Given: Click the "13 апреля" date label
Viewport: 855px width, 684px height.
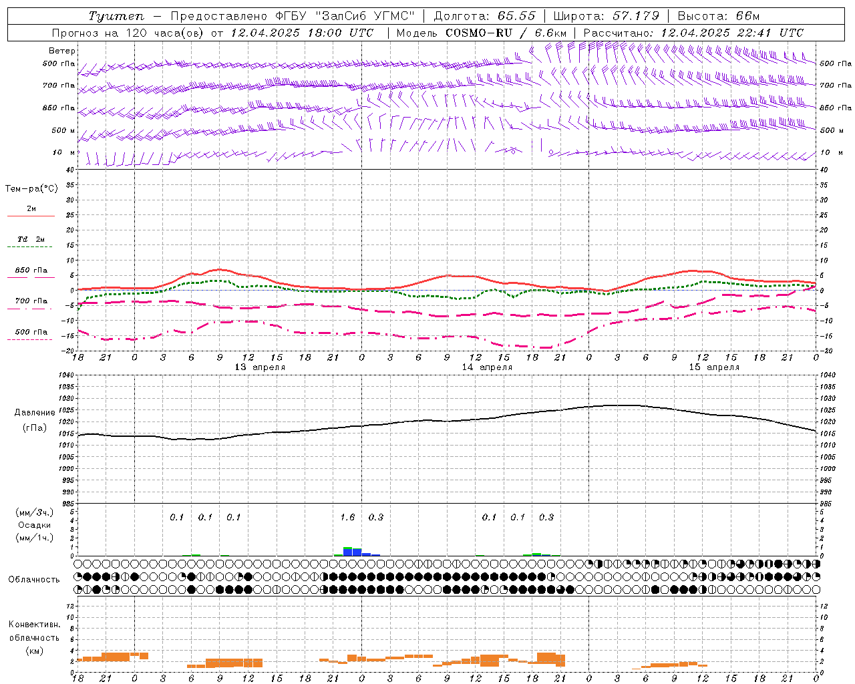Looking at the screenshot, I should (x=260, y=367).
